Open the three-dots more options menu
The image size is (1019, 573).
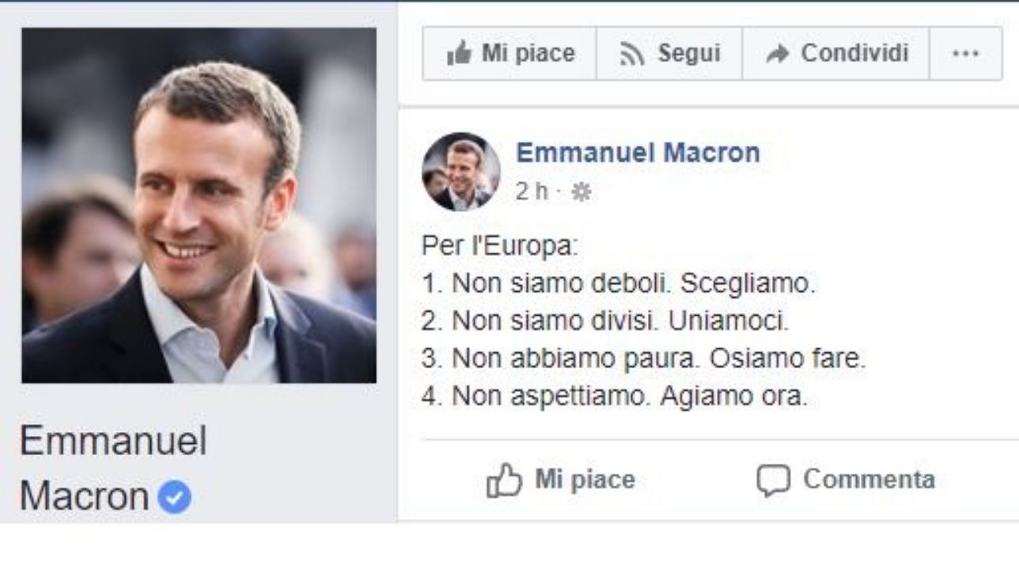point(965,54)
